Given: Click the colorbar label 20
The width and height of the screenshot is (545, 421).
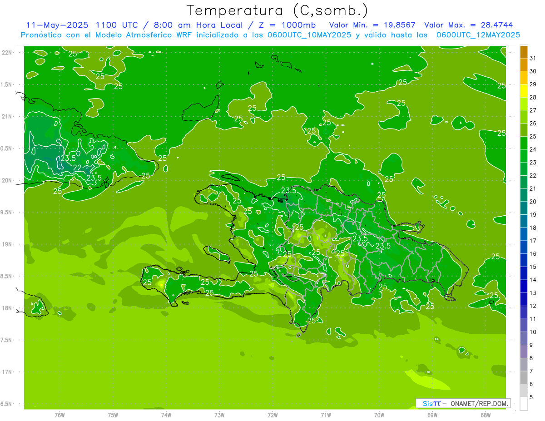Looking at the screenshot, I should pos(533,201).
